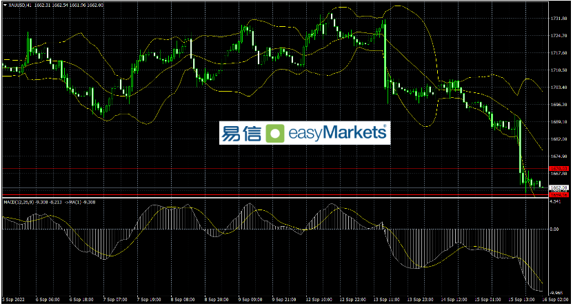This screenshot has height=306, width=573.
Task: Select the 7 Sep 19:00 time axis label
Action: 150,299
